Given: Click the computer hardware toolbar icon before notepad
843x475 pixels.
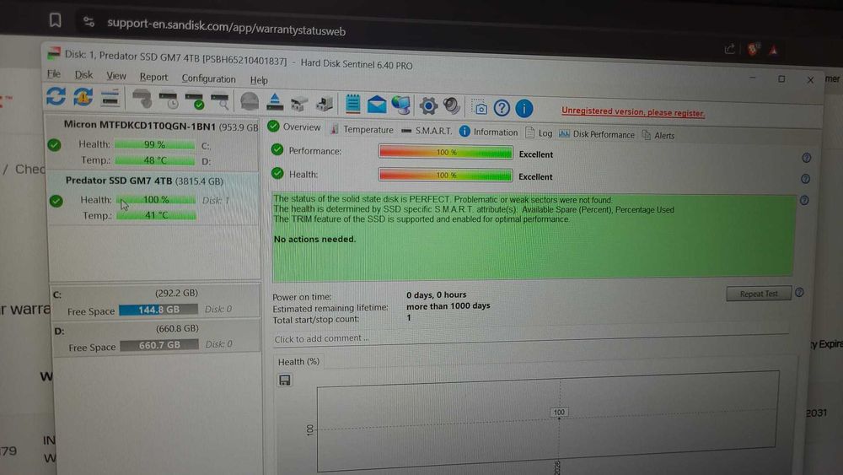Looking at the screenshot, I should tap(325, 103).
